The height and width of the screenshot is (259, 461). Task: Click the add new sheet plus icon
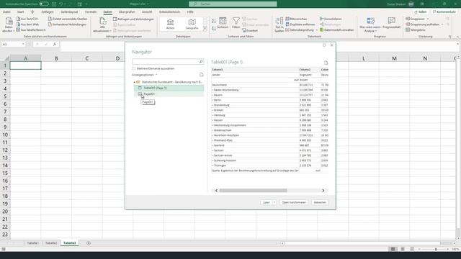[x=89, y=243]
